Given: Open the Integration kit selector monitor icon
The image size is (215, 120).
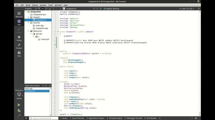Looking at the screenshot, I should tap(19, 95).
